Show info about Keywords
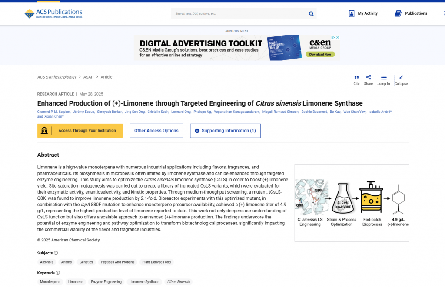The height and width of the screenshot is (287, 445). tap(58, 273)
